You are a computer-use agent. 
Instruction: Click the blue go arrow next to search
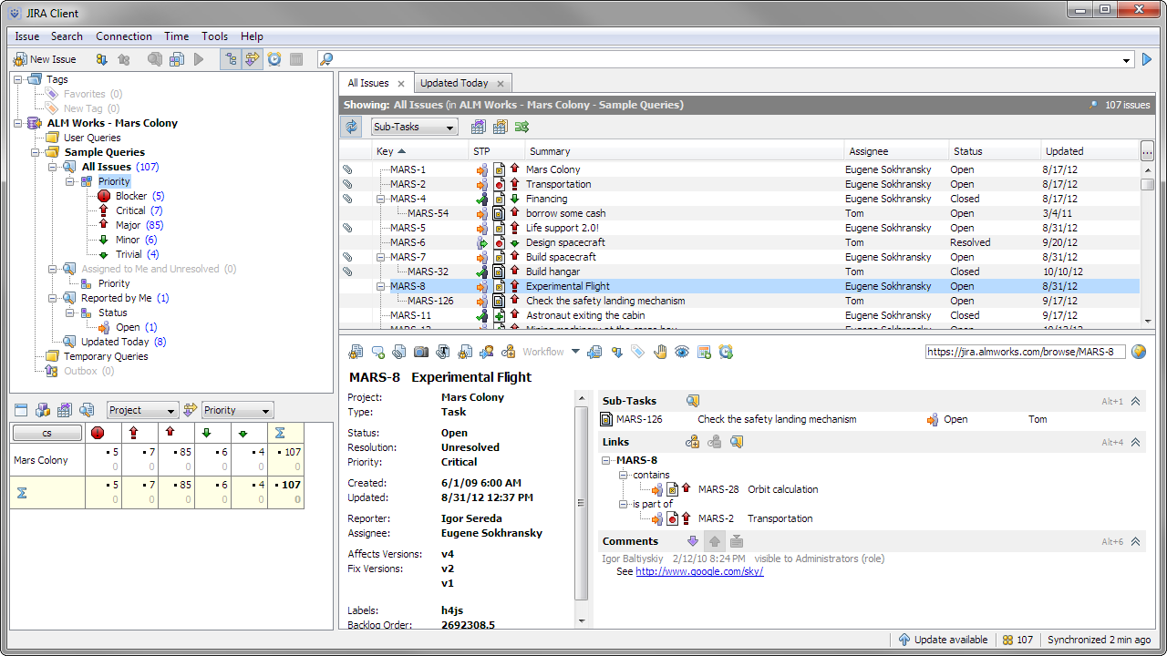pyautogui.click(x=1147, y=59)
